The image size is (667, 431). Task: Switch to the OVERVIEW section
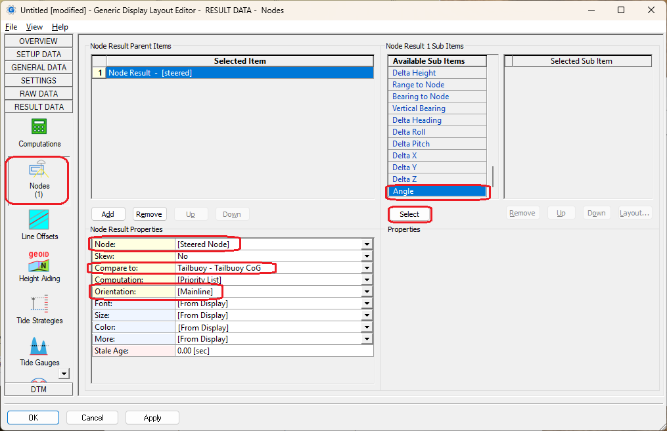pos(39,41)
